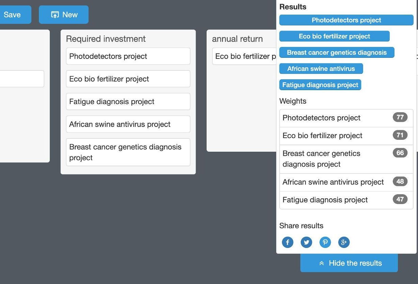Viewport: 418px width, 284px height.
Task: Click Breast cancer genetics diagnosis project card
Action: 128,152
